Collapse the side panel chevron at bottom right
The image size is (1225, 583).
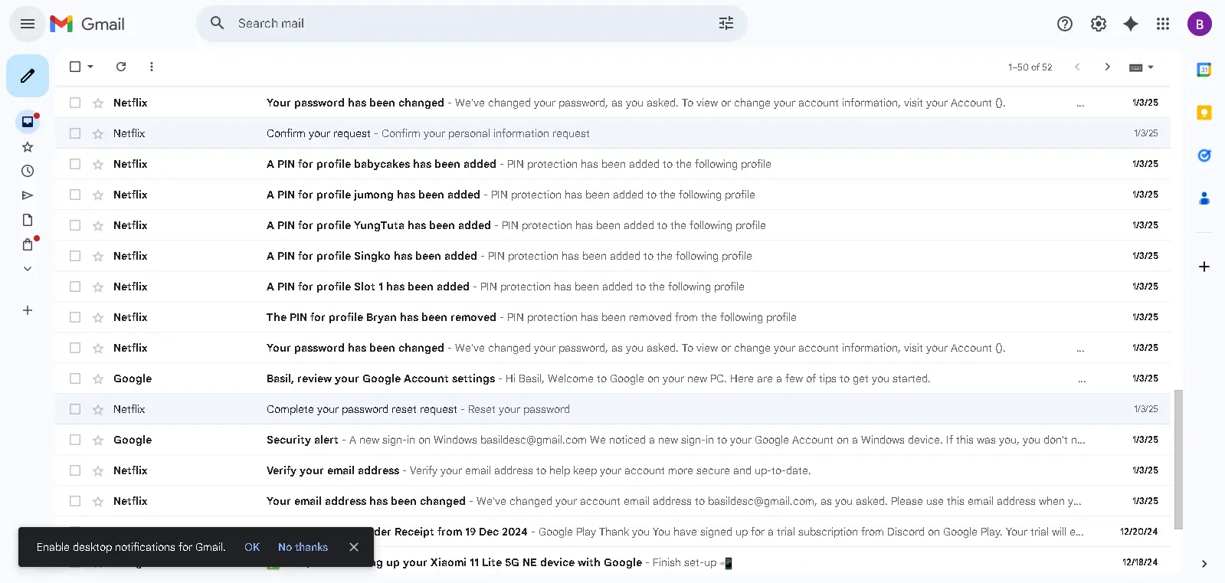coord(1204,564)
